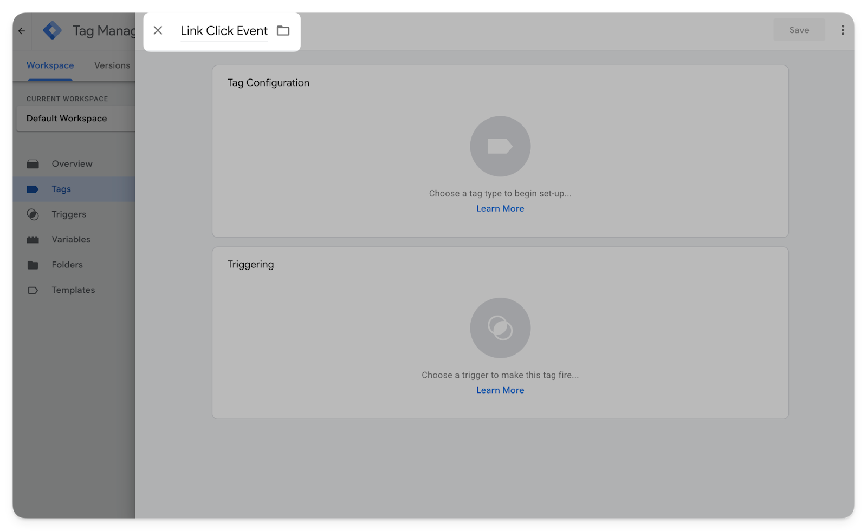The height and width of the screenshot is (531, 867).
Task: Open Learn More under Triggering
Action: point(500,390)
